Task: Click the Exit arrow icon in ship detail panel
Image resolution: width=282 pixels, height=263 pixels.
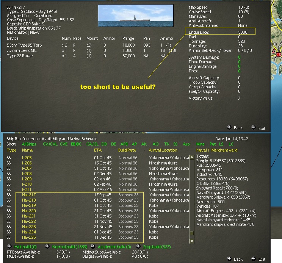Action: click(254, 127)
